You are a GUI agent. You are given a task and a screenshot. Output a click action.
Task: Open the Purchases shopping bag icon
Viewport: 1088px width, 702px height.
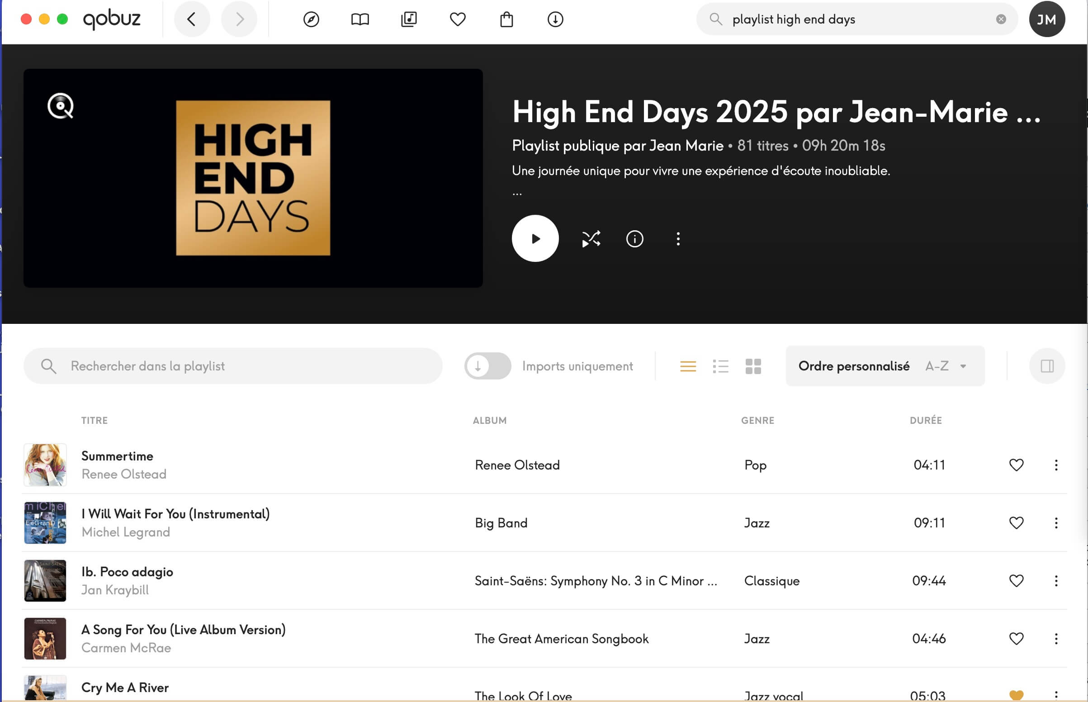point(506,19)
